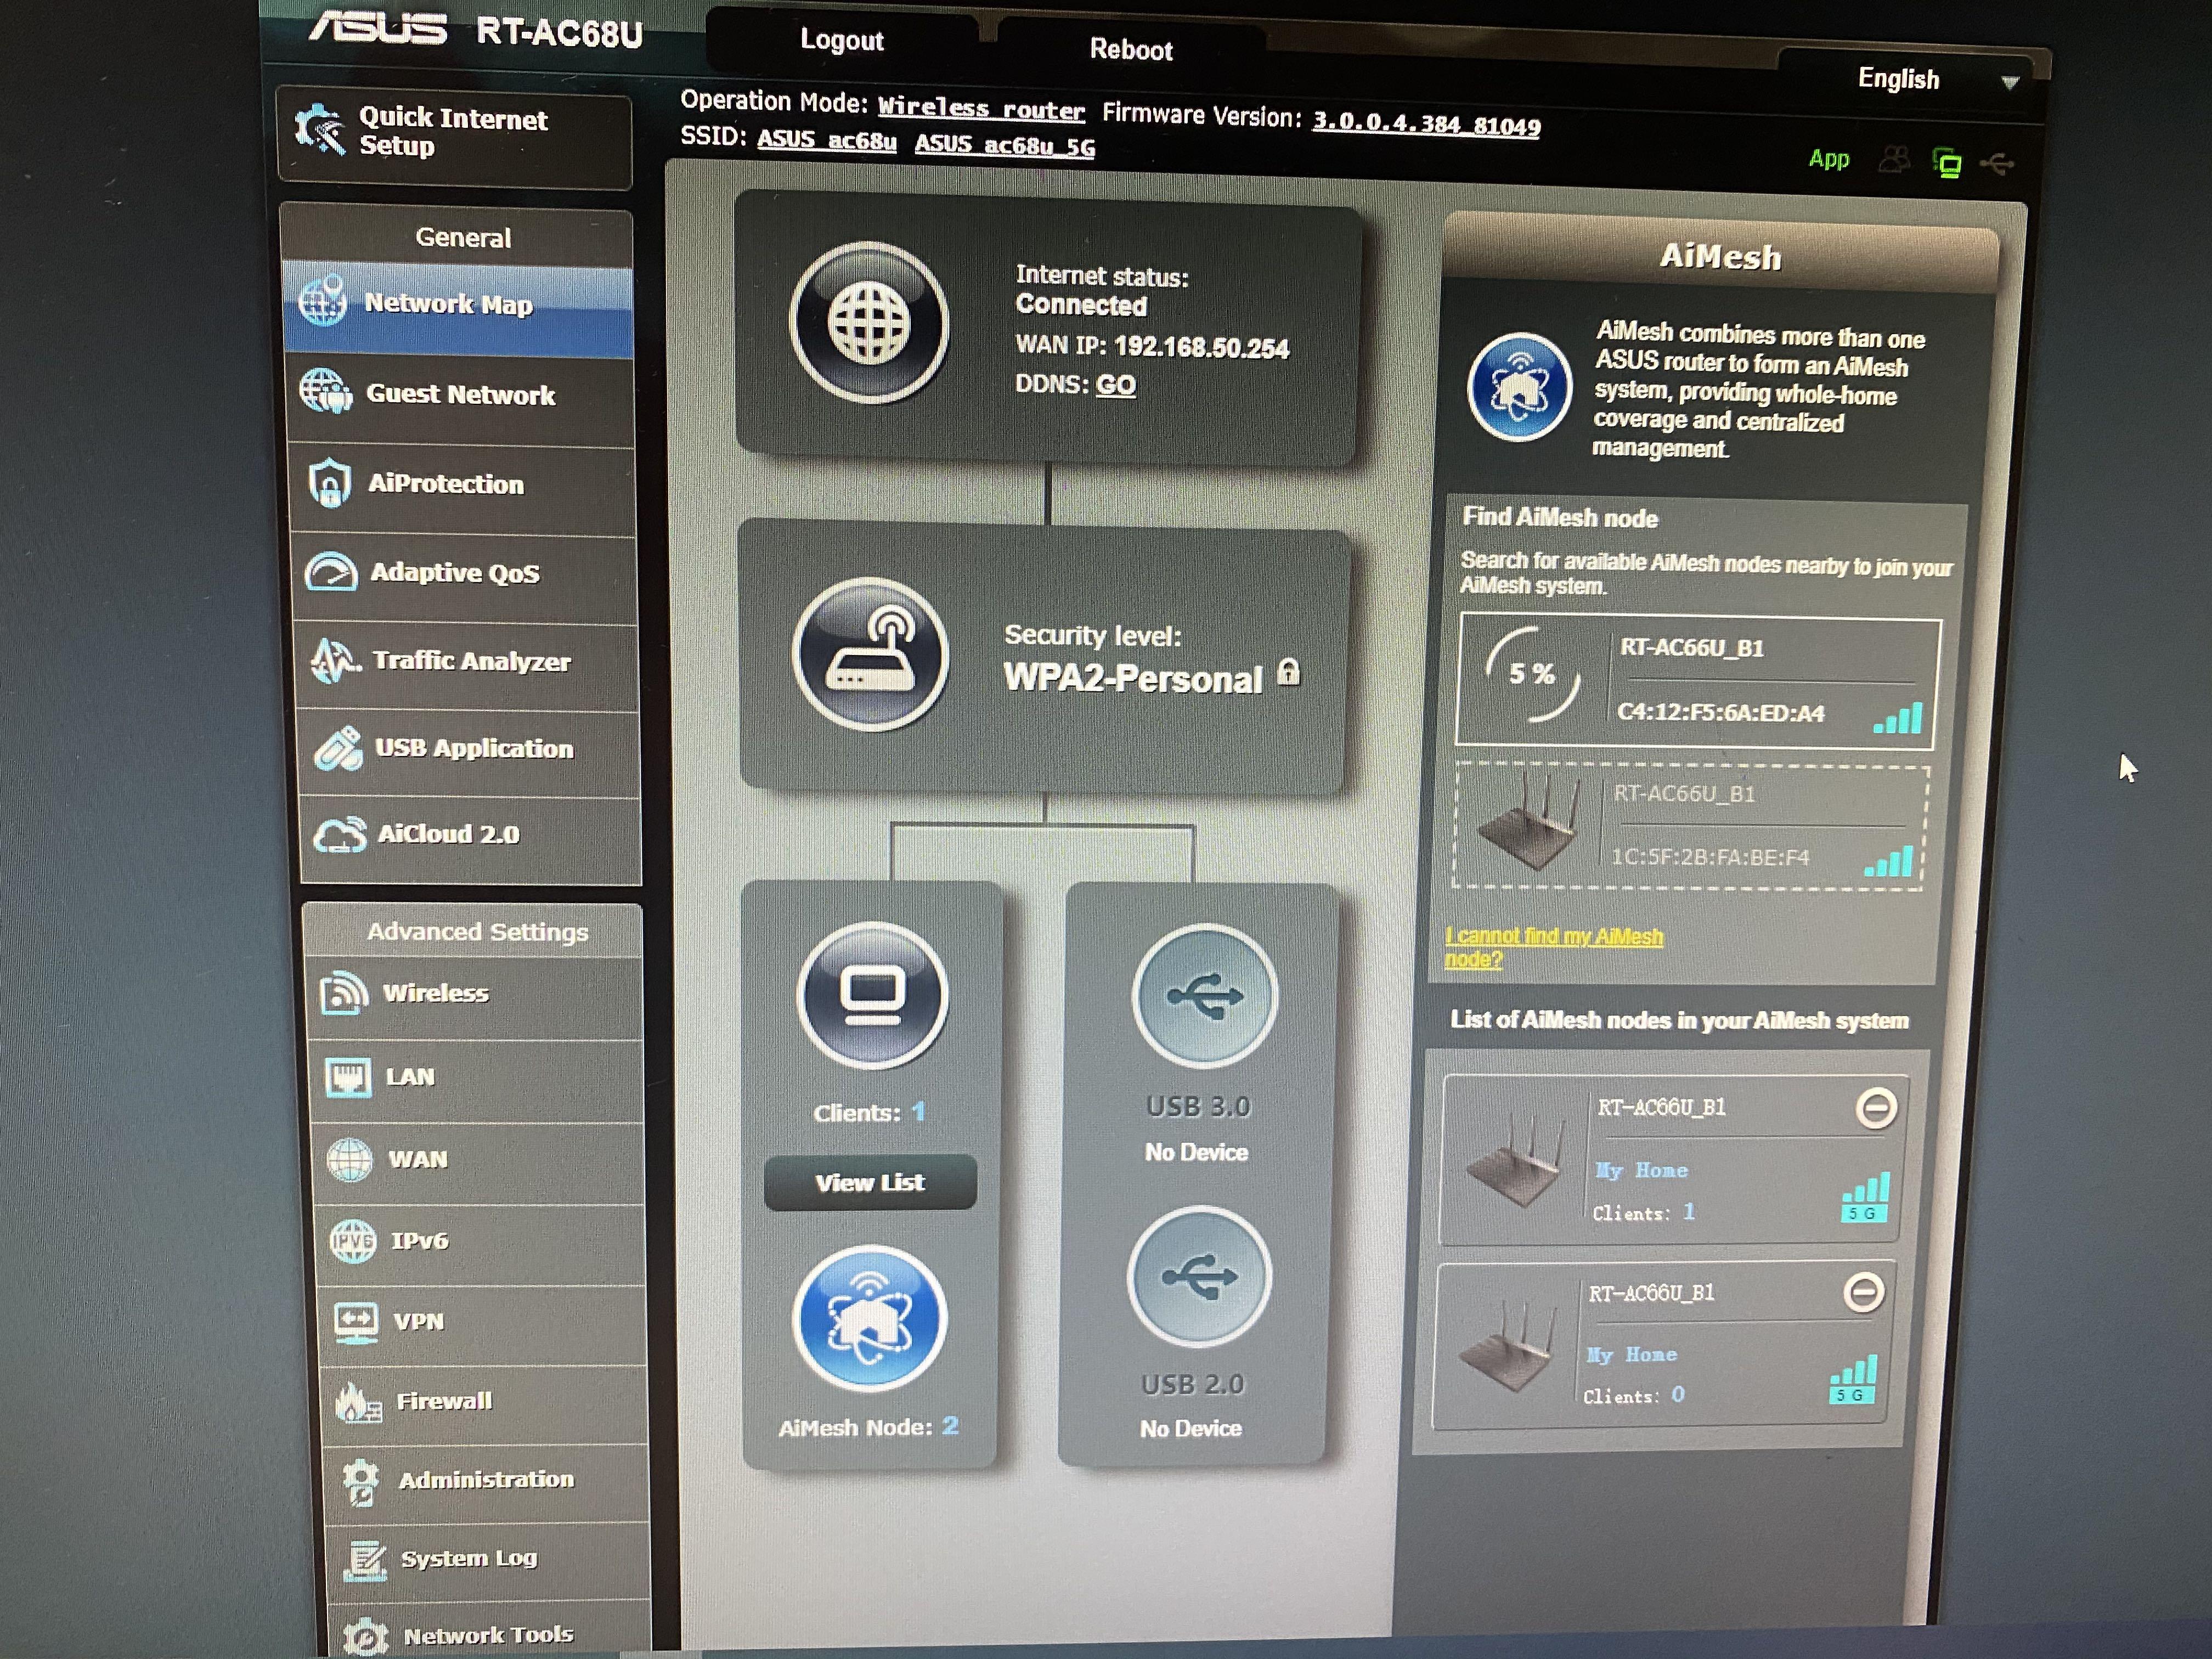
Task: Click the DDNS GO link
Action: pyautogui.click(x=1115, y=385)
